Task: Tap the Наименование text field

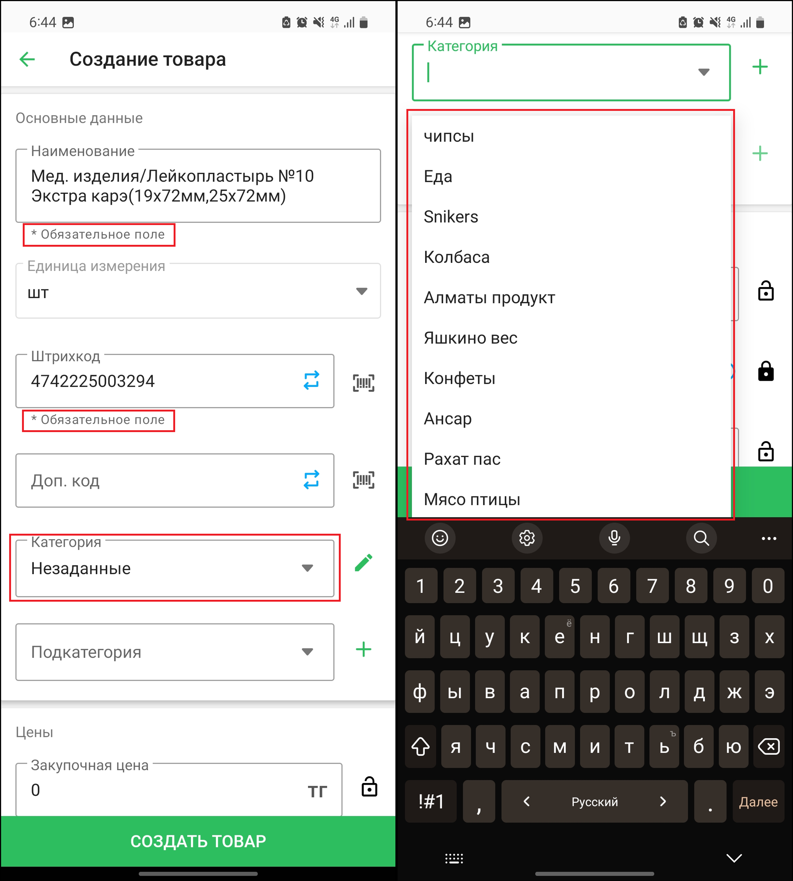Action: click(x=198, y=186)
